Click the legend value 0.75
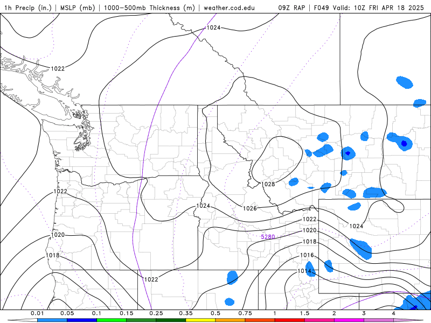This screenshot has width=431, height=323. (245, 313)
